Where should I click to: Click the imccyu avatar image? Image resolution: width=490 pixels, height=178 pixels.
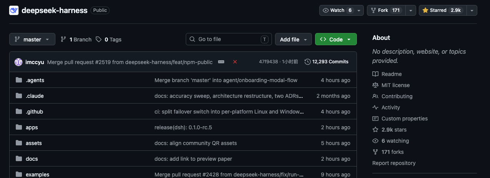[18, 62]
